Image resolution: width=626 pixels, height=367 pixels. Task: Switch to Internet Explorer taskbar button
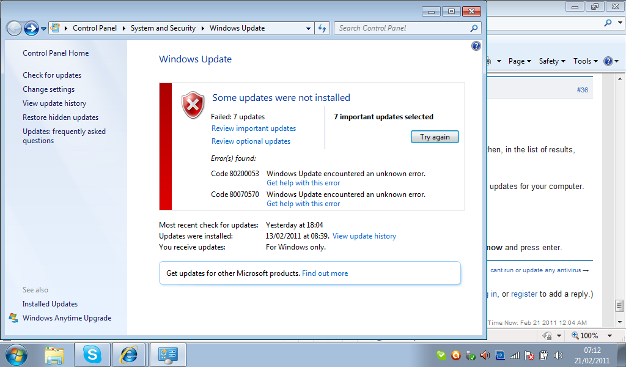[x=129, y=355]
